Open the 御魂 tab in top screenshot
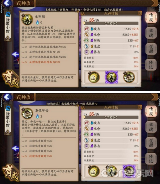 pyautogui.click(x=151, y=33)
